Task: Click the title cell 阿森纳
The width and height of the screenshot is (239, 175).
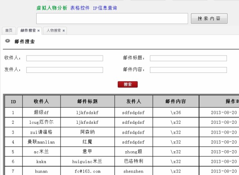Action: [87, 132]
